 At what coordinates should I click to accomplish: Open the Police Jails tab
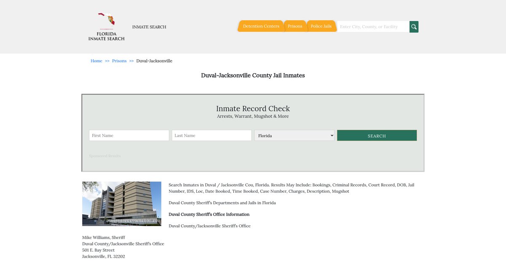[321, 26]
